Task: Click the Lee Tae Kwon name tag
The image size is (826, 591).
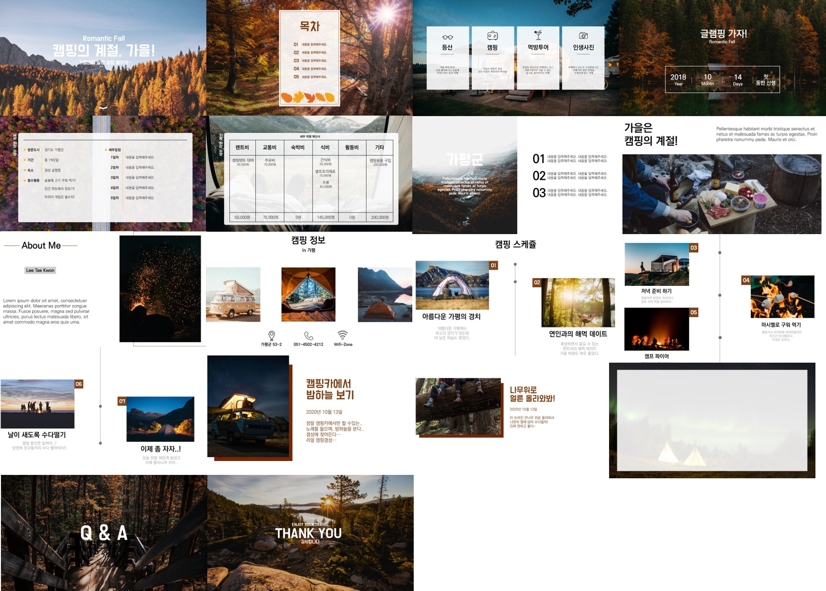Action: [x=40, y=270]
